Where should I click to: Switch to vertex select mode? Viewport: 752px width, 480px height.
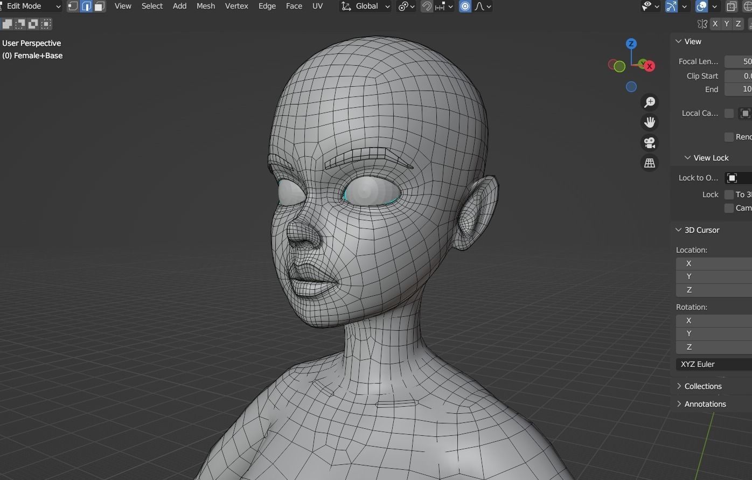(73, 6)
